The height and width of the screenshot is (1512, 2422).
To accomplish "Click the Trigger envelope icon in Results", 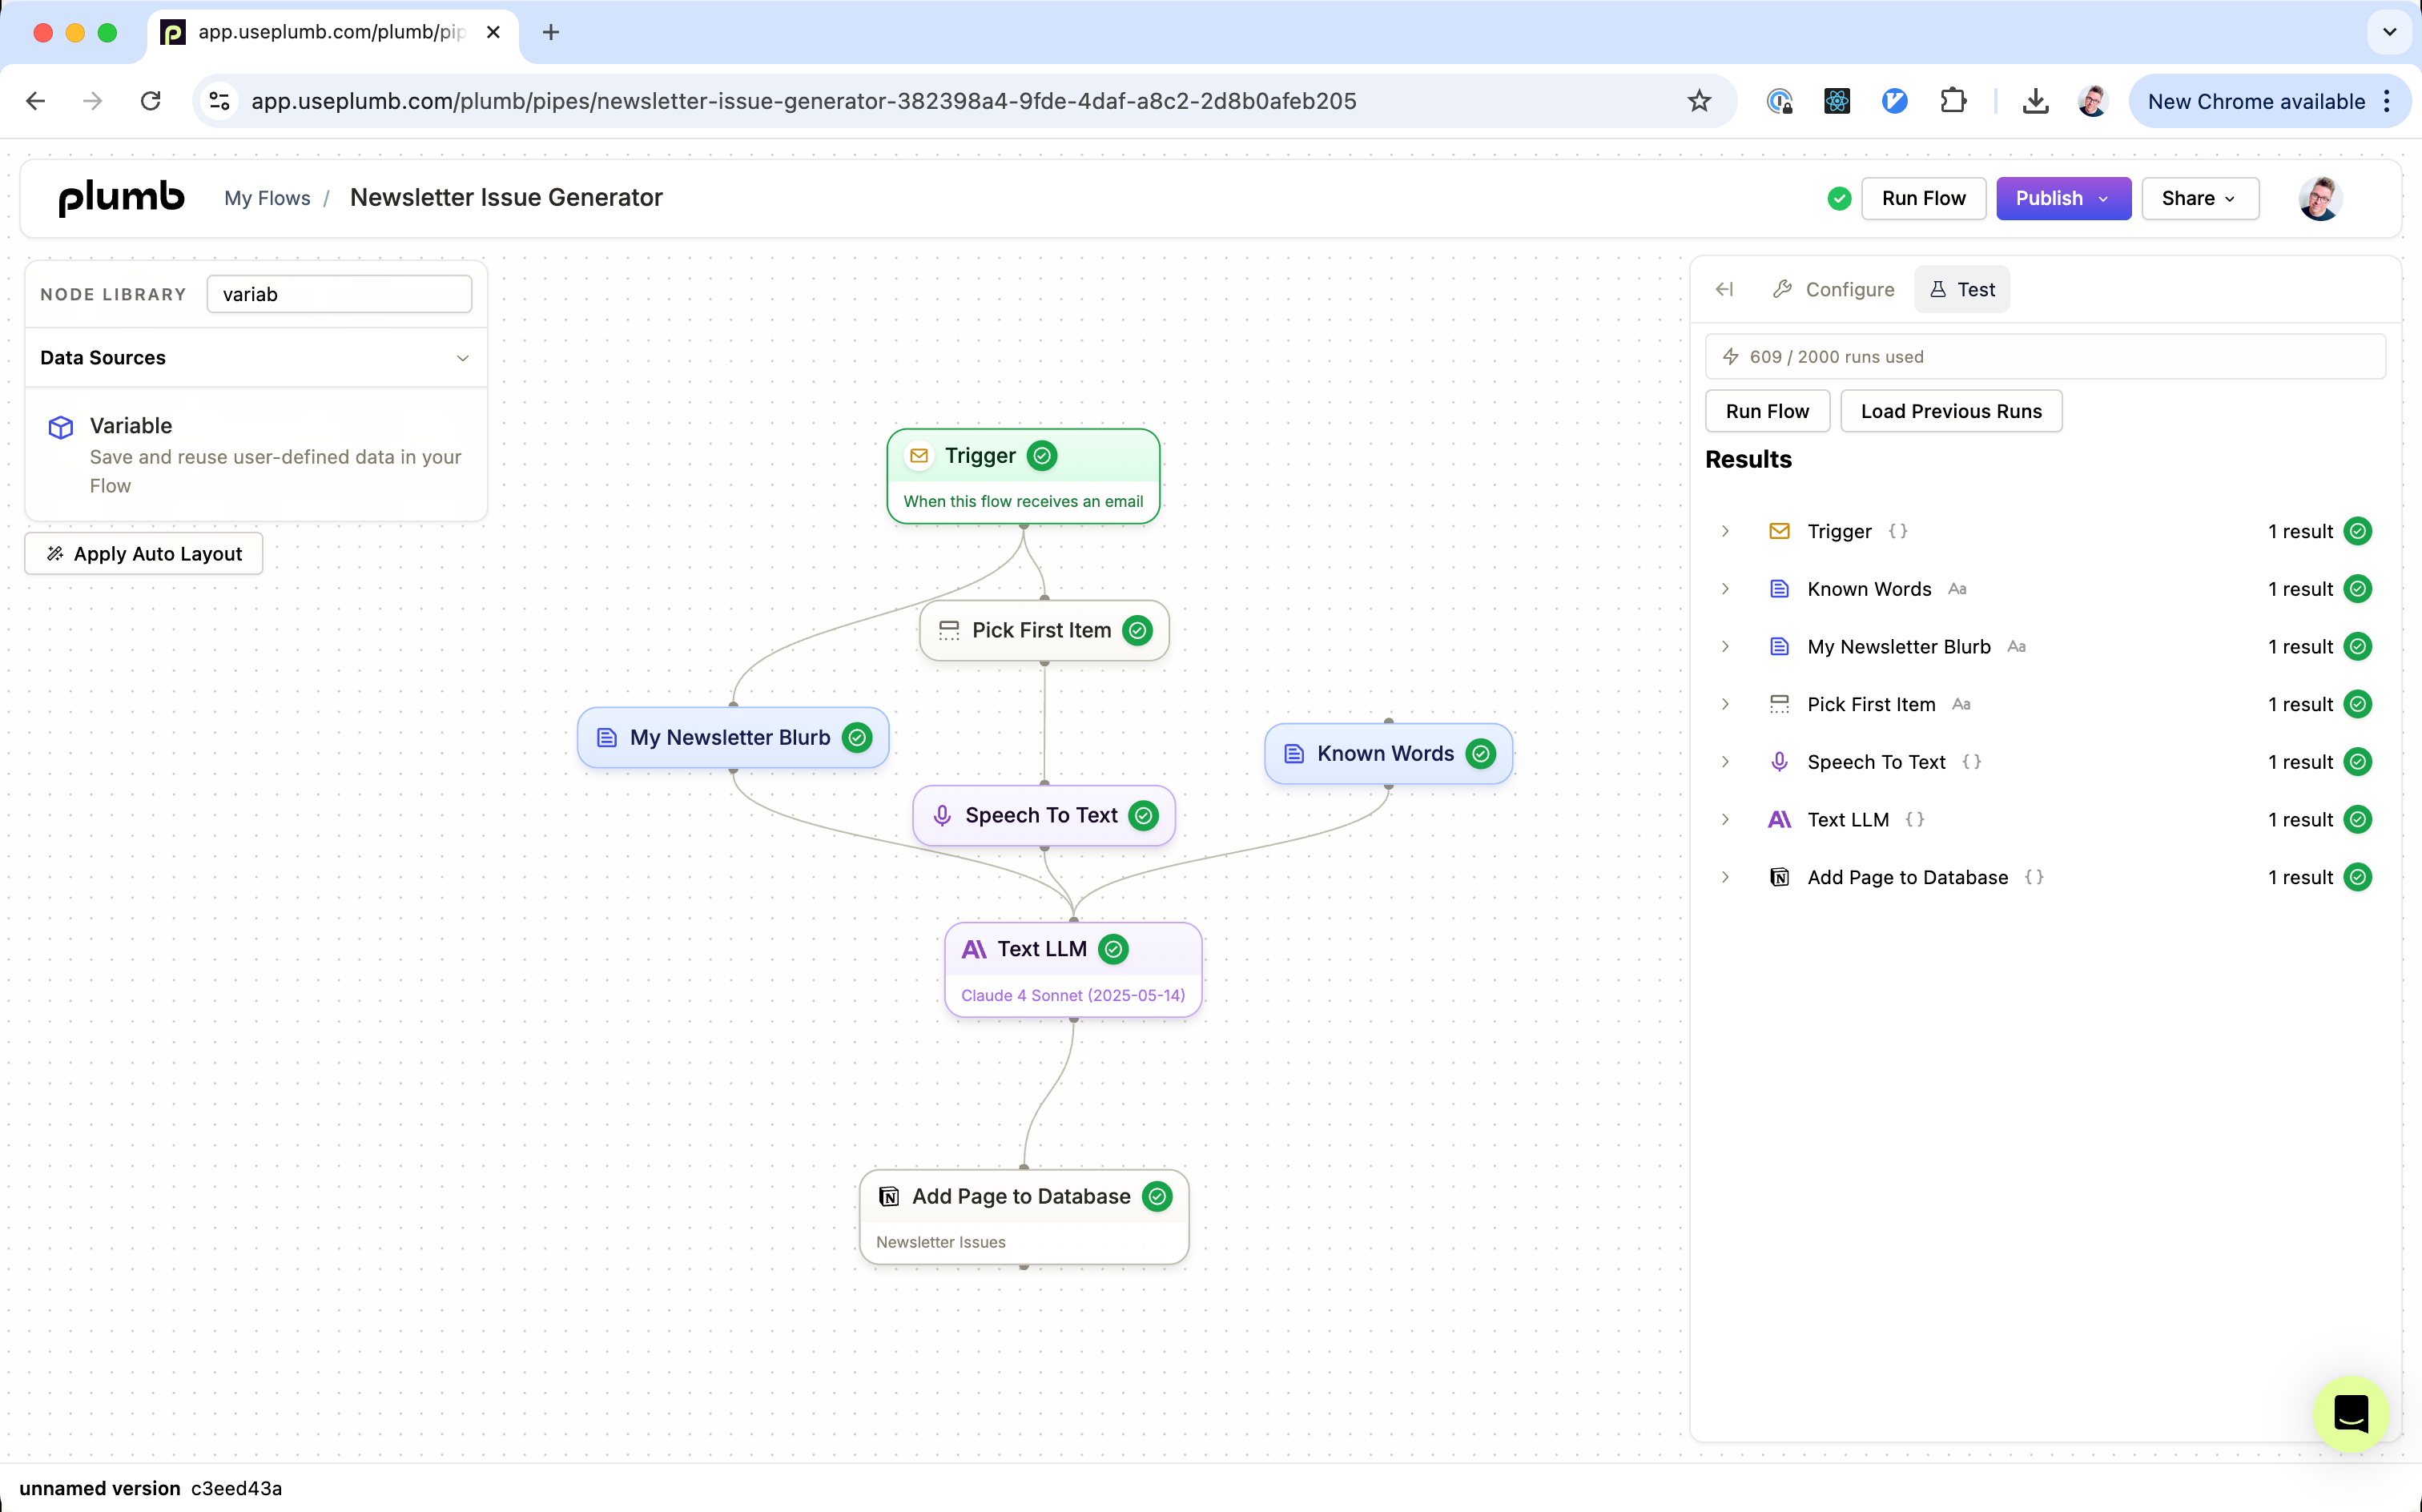I will (x=1779, y=531).
